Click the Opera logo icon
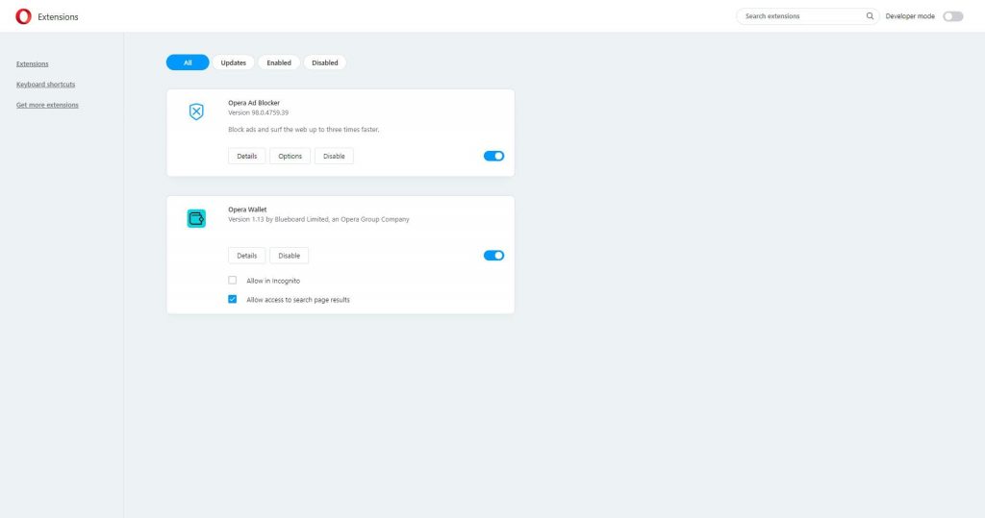Image resolution: width=985 pixels, height=518 pixels. 23,16
